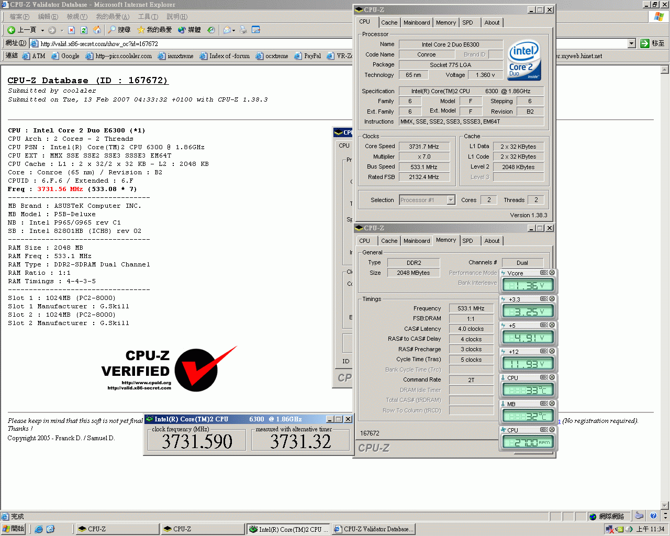Click the Go (移至) button
The image size is (670, 536).
652,43
